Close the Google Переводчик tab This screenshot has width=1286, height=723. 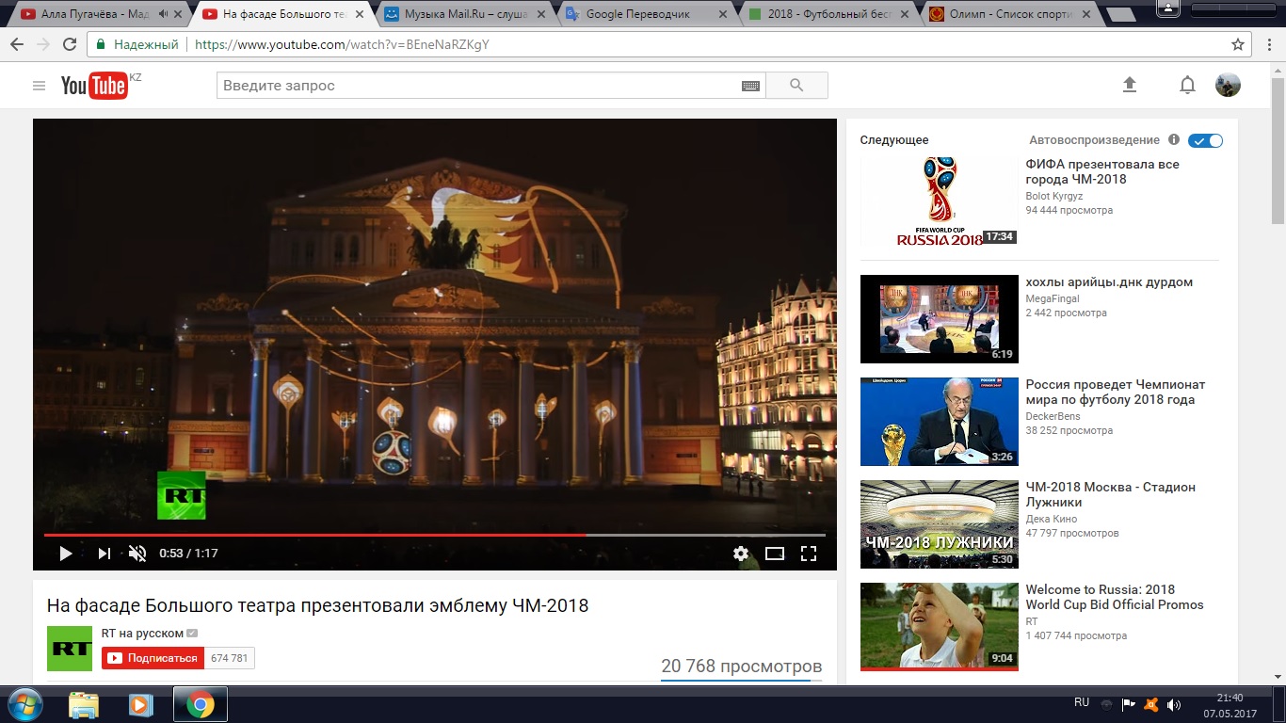point(722,14)
